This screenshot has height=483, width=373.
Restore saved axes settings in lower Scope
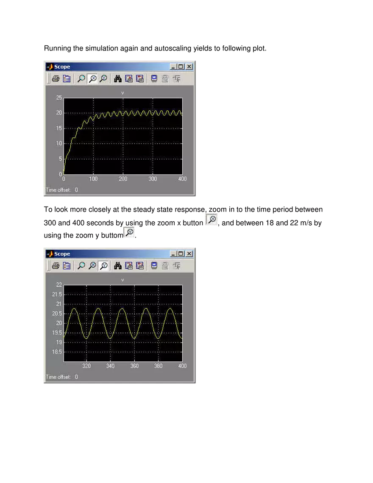140,266
